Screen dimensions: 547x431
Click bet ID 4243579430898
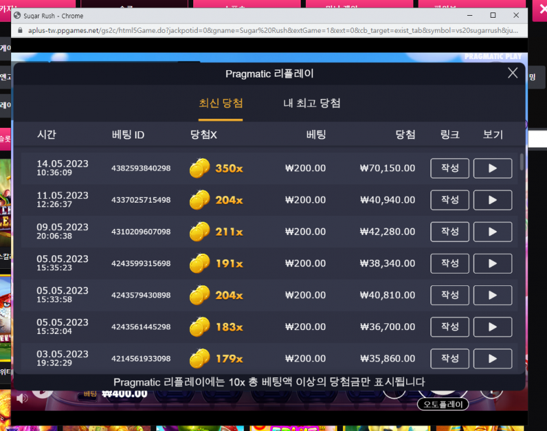pos(141,295)
